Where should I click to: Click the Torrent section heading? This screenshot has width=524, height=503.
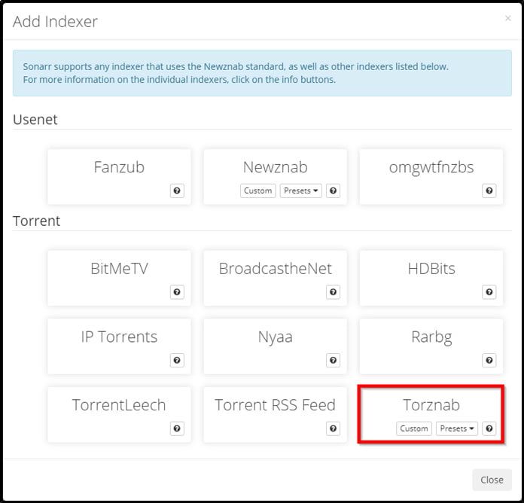(x=36, y=221)
